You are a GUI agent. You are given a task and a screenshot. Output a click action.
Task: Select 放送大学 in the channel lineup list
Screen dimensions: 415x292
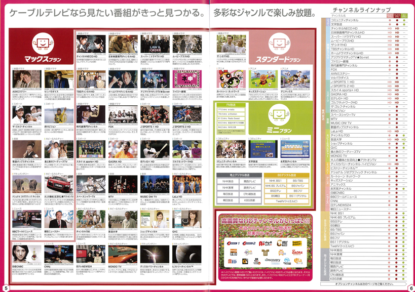tap(336, 139)
